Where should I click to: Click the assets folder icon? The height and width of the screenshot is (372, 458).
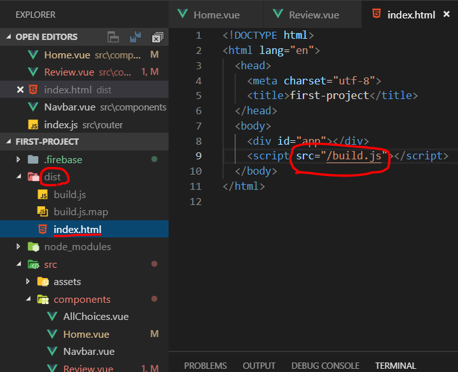point(43,282)
